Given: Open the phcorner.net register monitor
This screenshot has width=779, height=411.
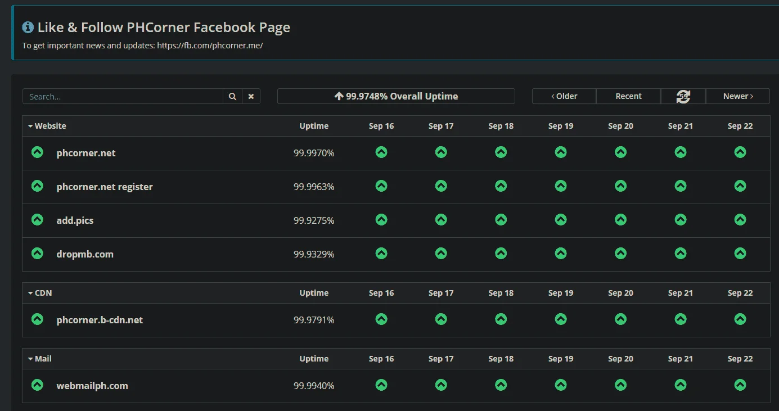Looking at the screenshot, I should (x=105, y=187).
